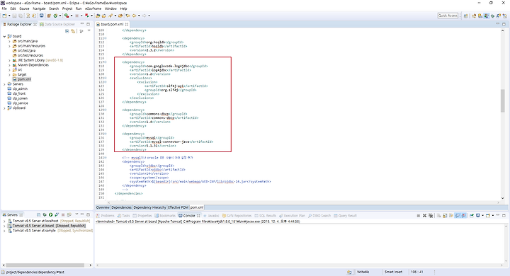
Task: Click the editor vertical scrollbar thumb
Action: click(503, 100)
